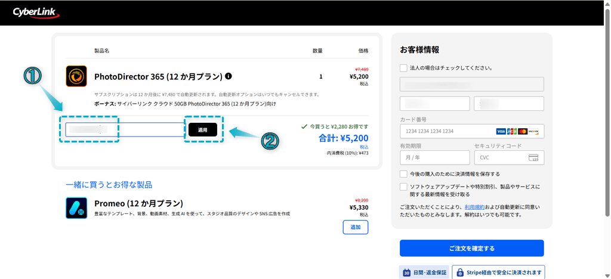Viewport: 611px width, 279px height.
Task: Click the 30-day guarantee calendar icon
Action: tap(406, 272)
